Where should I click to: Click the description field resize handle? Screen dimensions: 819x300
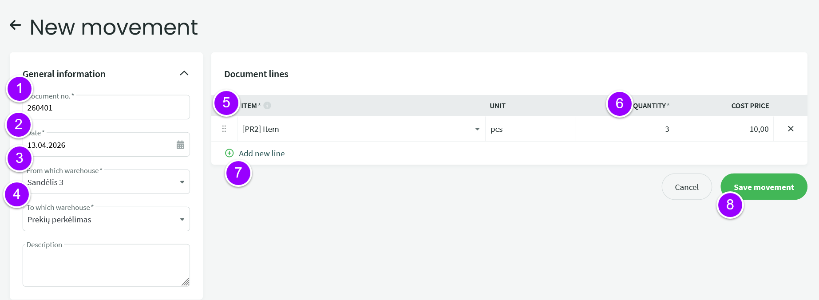point(186,282)
